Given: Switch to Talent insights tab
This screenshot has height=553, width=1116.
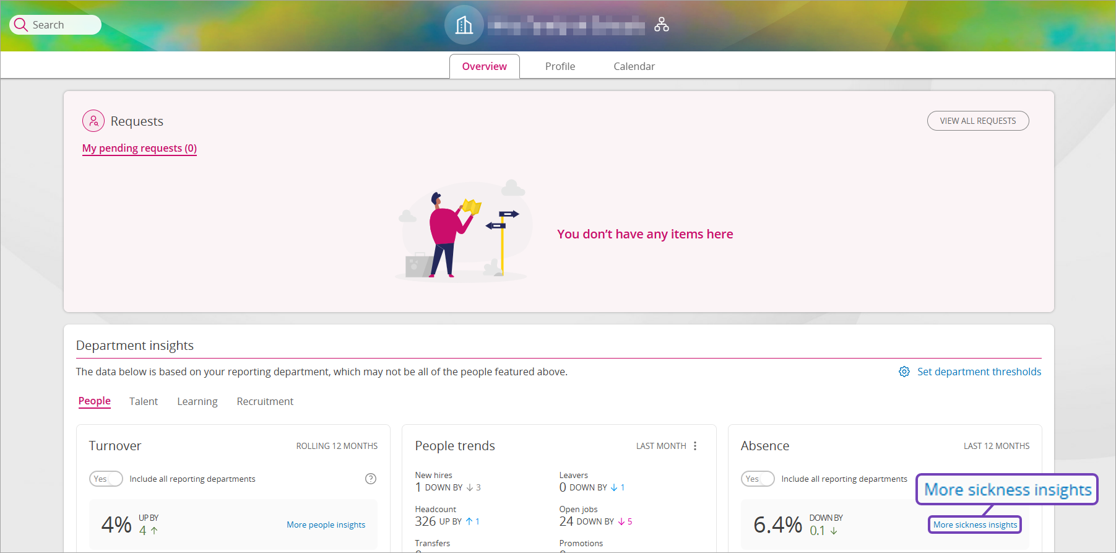Looking at the screenshot, I should [x=144, y=401].
